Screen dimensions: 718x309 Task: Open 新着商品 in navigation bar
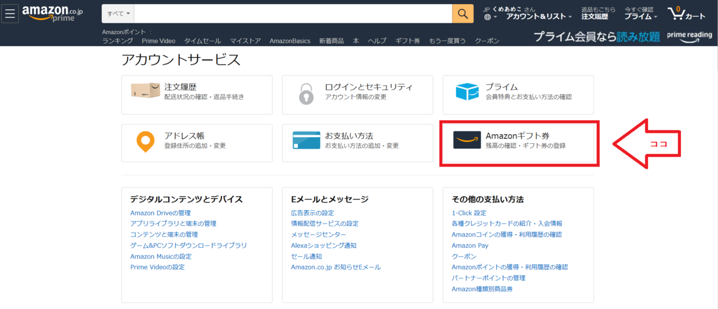pyautogui.click(x=331, y=41)
